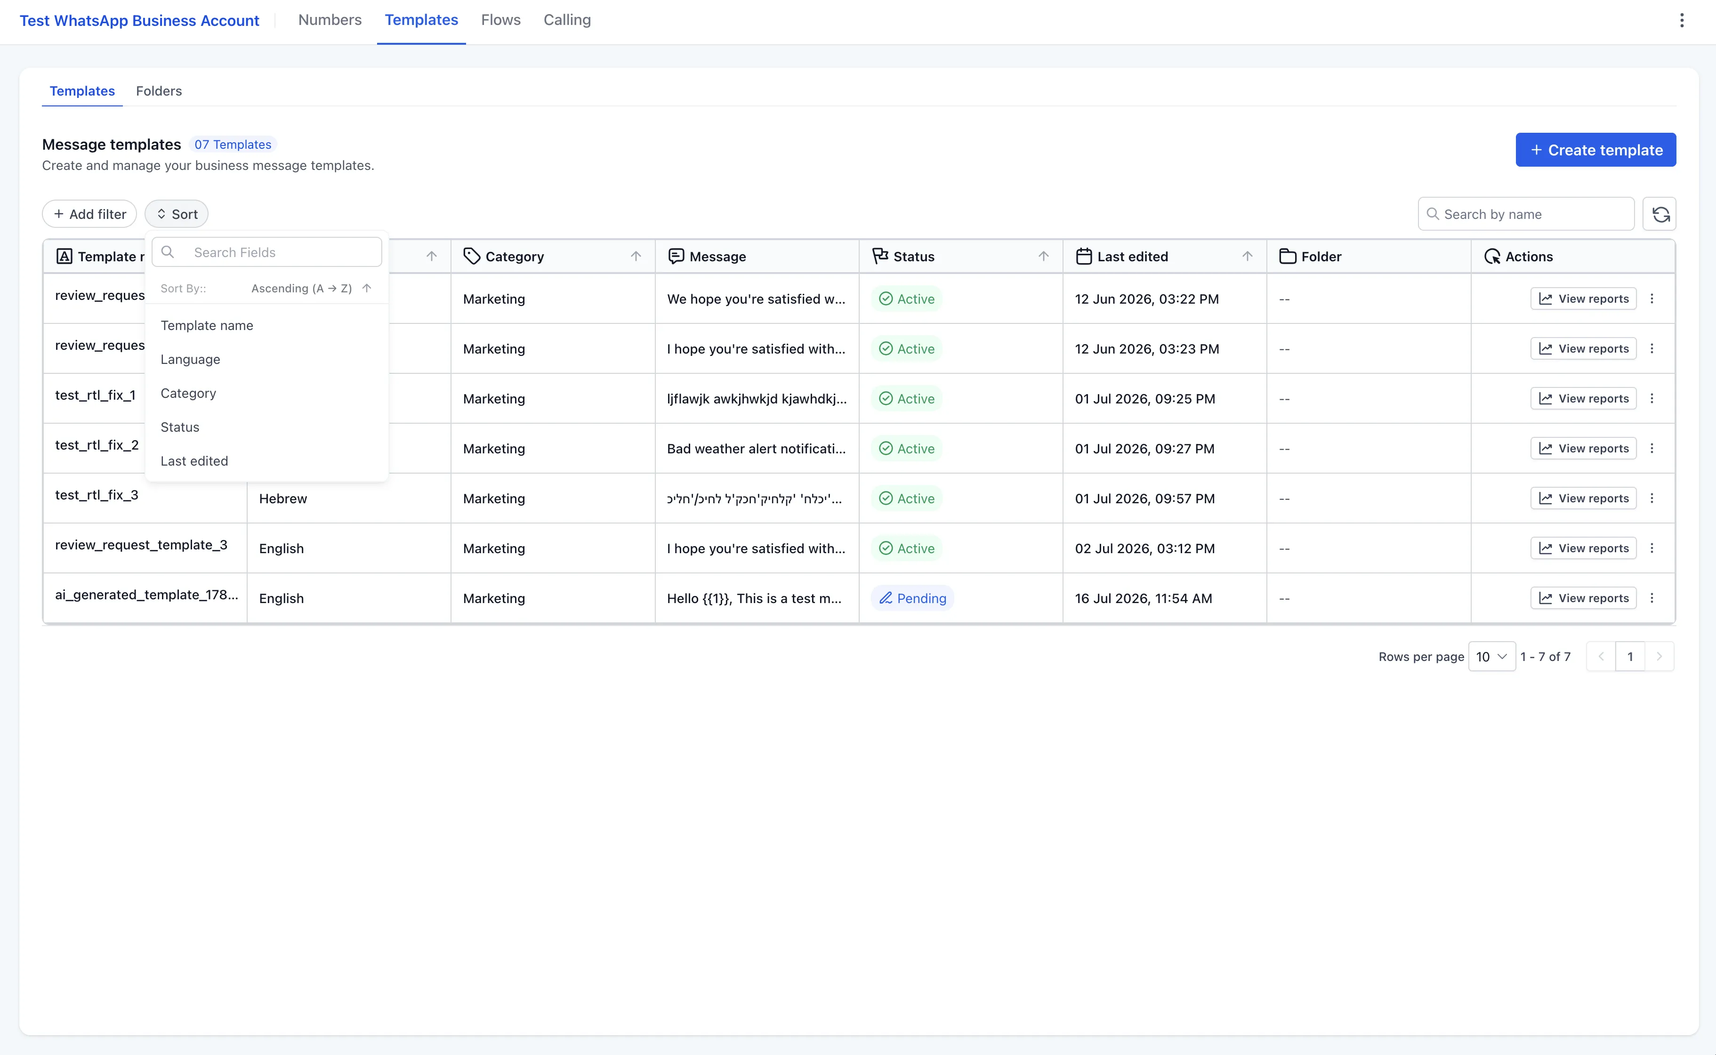Screen dimensions: 1716x1055
Task: Open the Rows per page dropdown
Action: pyautogui.click(x=1492, y=657)
